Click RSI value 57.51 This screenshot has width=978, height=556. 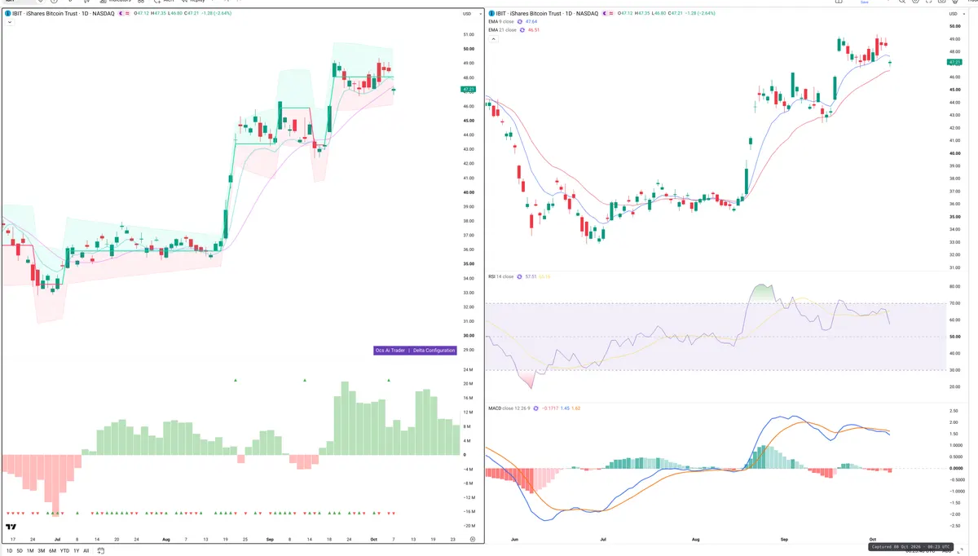click(x=531, y=277)
